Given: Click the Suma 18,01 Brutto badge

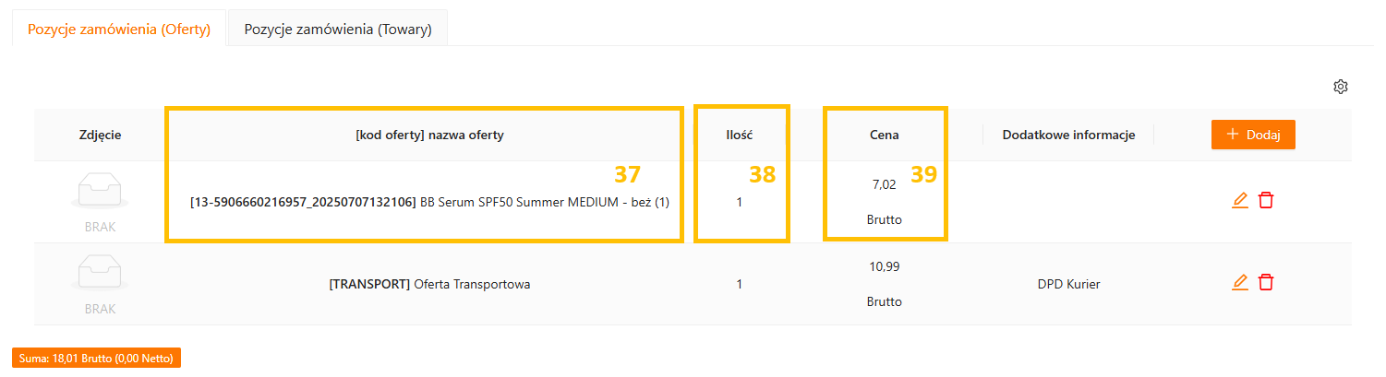Looking at the screenshot, I should pyautogui.click(x=96, y=358).
